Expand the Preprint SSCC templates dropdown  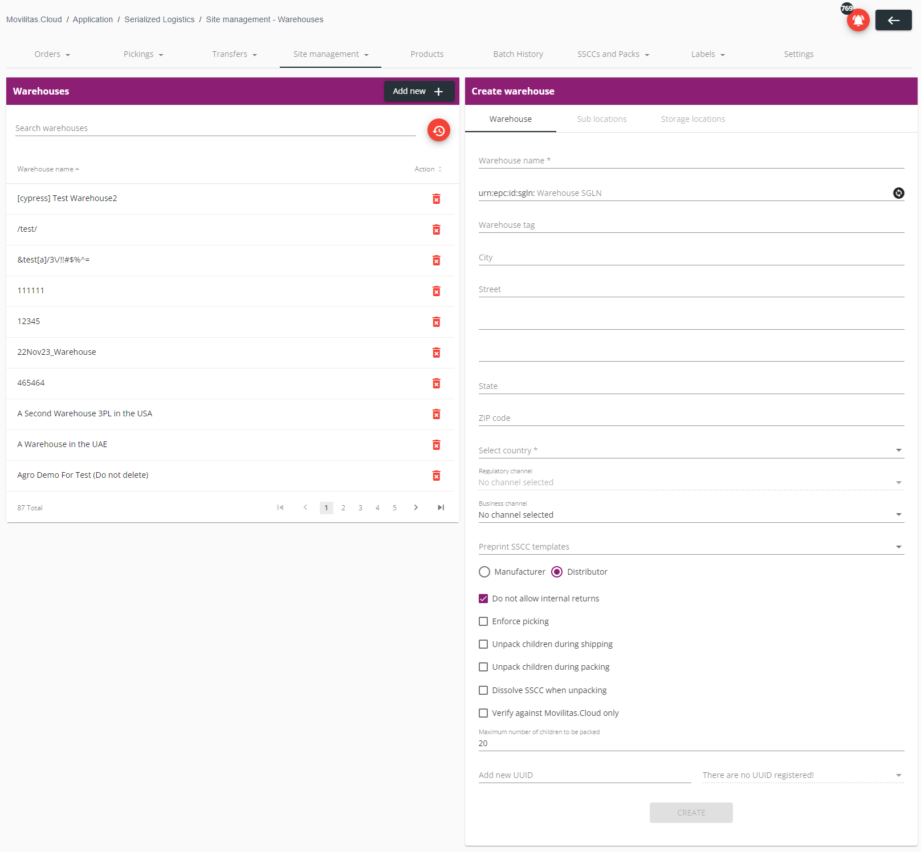[691, 547]
